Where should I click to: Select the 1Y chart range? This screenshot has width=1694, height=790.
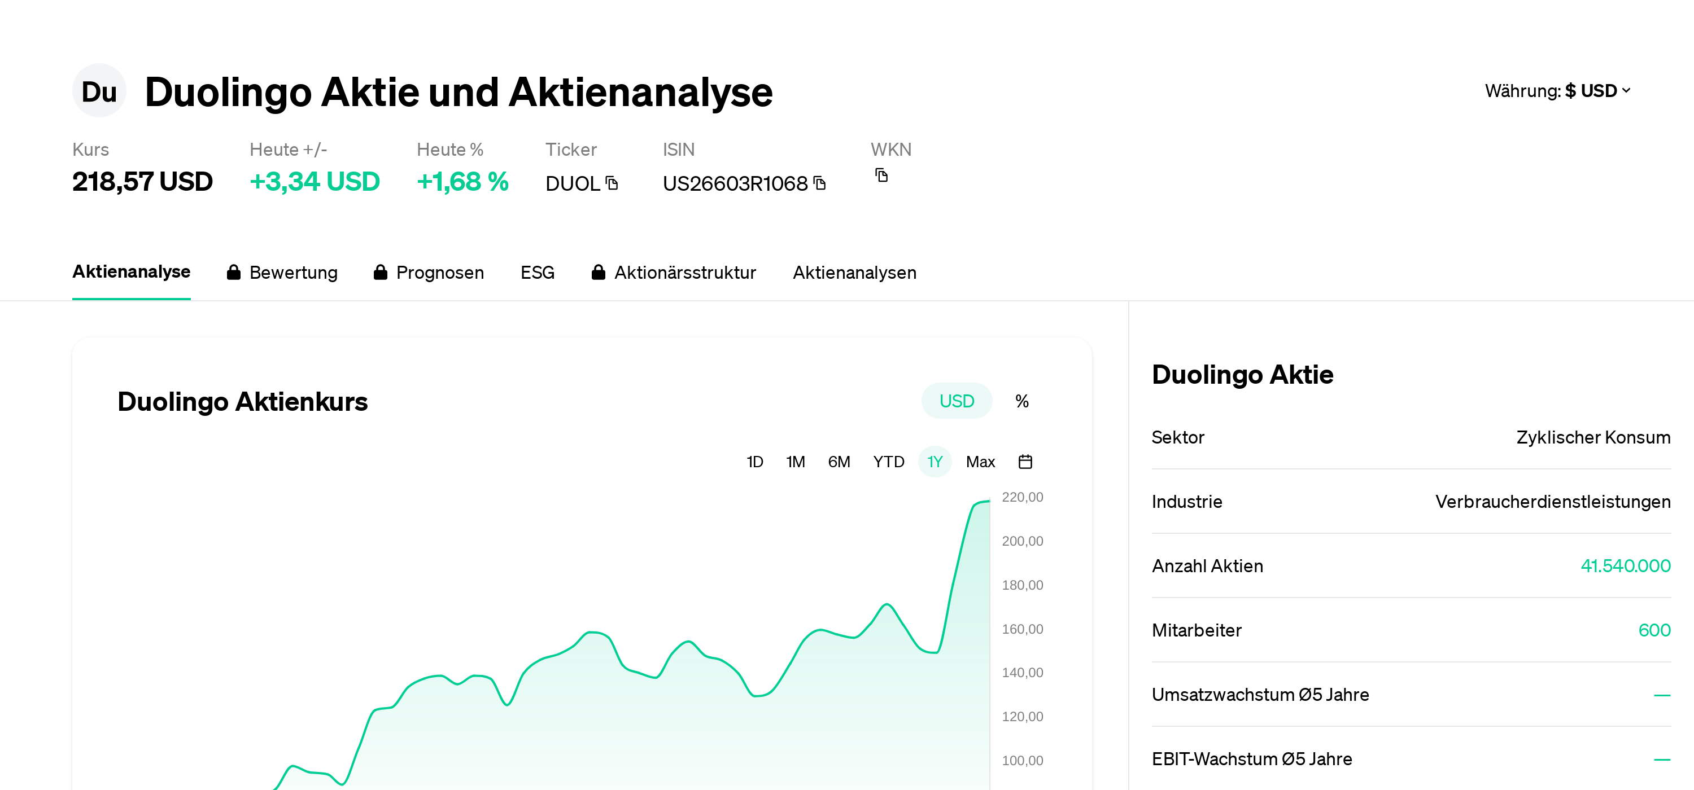click(x=935, y=462)
